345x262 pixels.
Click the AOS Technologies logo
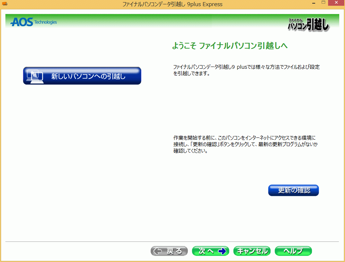[33, 22]
